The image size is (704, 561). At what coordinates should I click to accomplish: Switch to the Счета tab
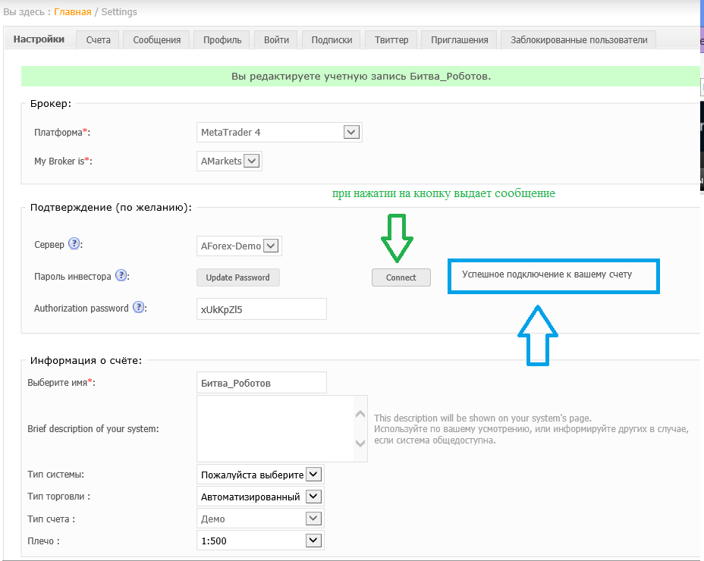[x=99, y=40]
